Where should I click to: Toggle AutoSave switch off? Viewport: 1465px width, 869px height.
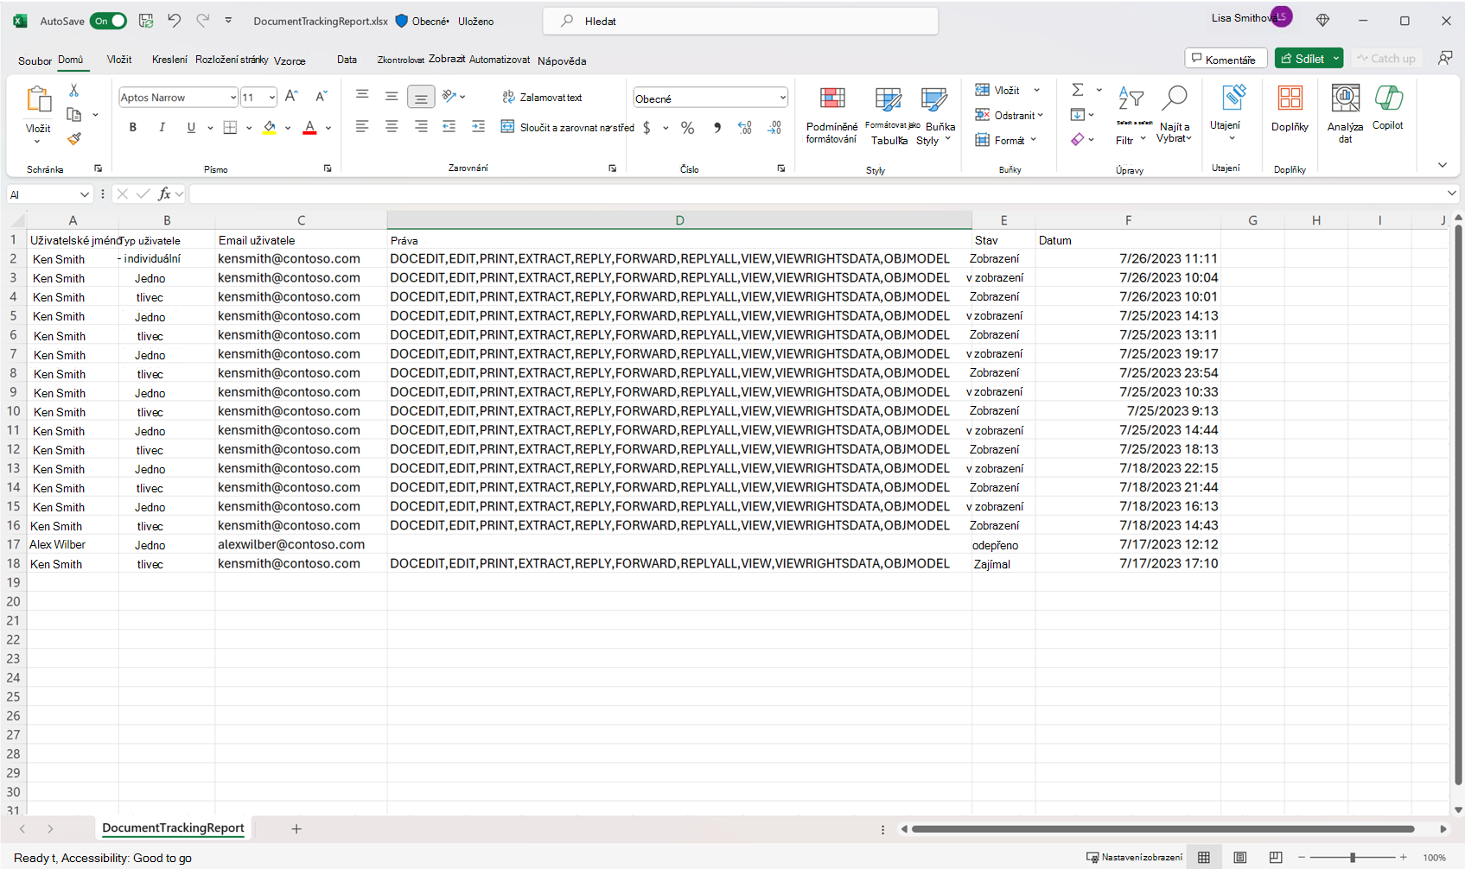pos(109,21)
